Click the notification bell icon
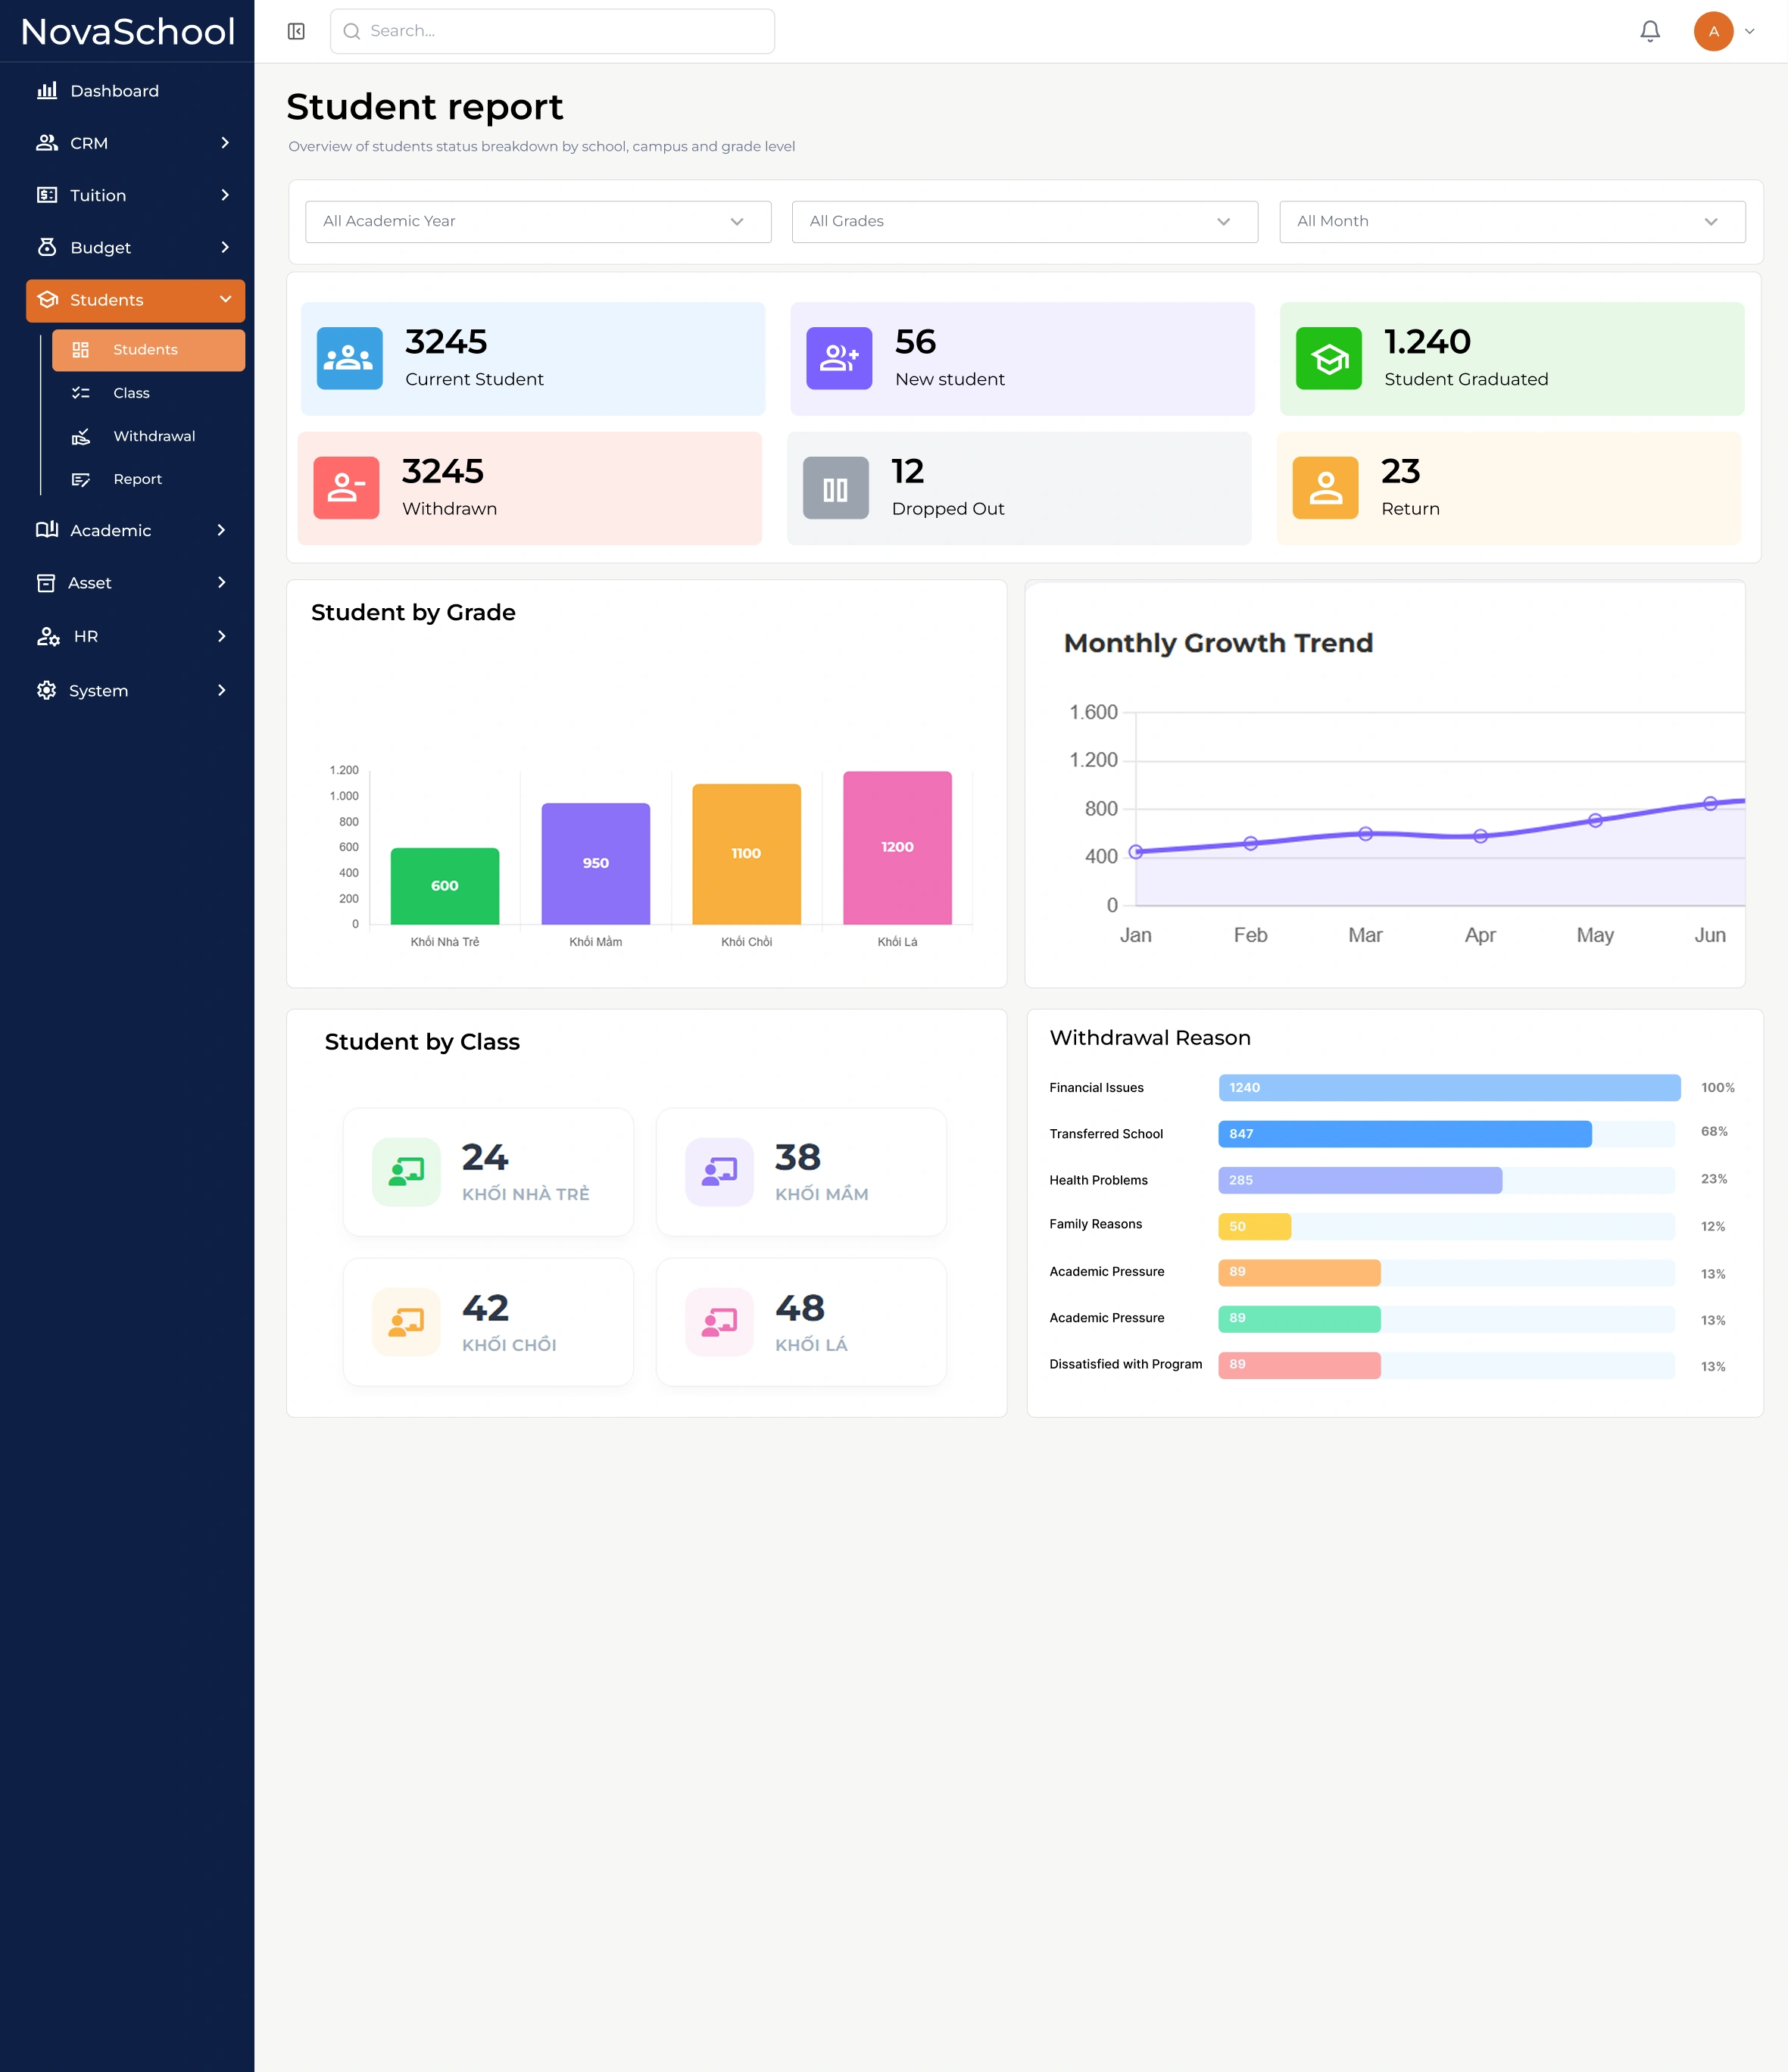Screen dimensions: 1788x2072 point(1650,31)
